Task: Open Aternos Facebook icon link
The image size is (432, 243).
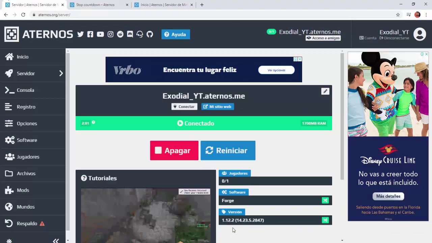Action: [90, 34]
